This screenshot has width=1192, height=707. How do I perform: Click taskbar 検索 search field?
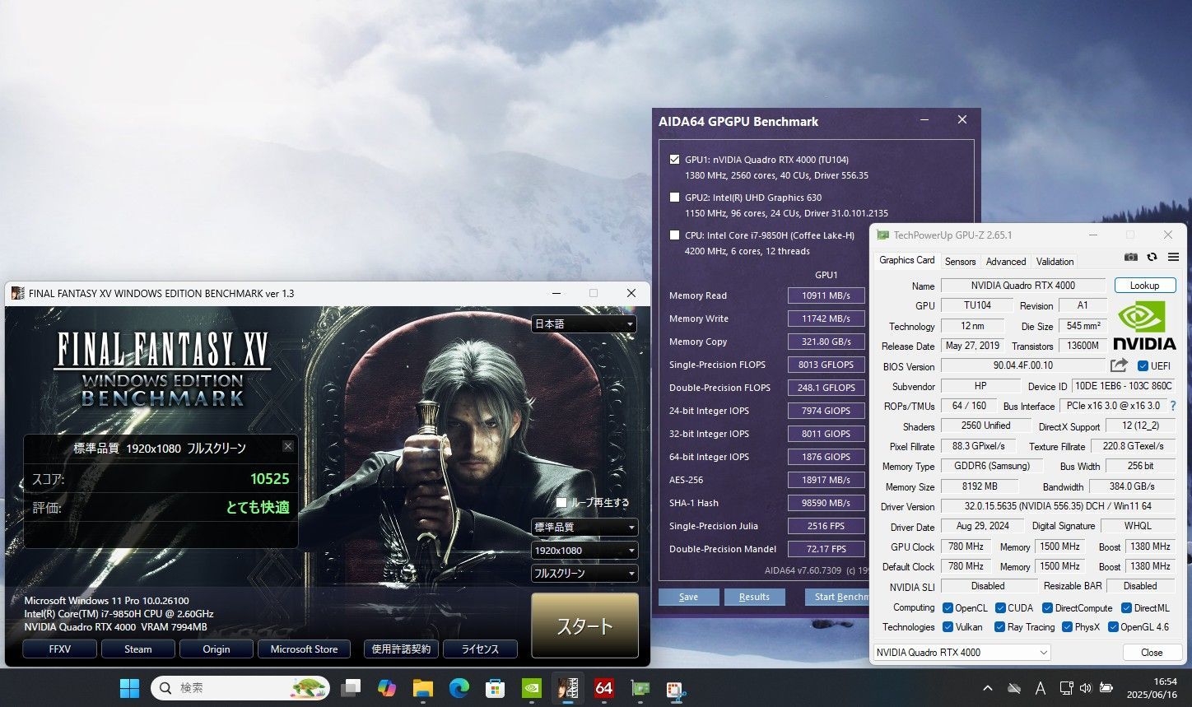coord(240,688)
